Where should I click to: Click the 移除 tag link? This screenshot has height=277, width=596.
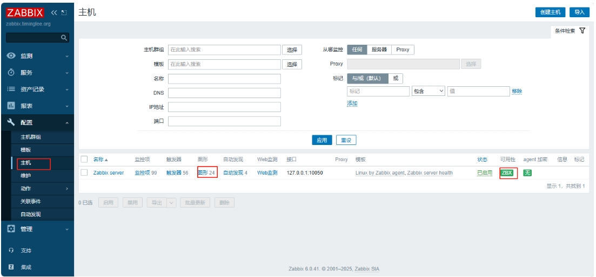517,91
